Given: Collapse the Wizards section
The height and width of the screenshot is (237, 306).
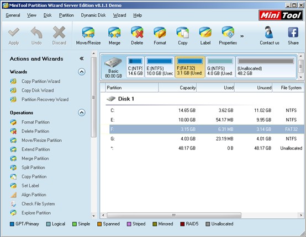Looking at the screenshot, I should [x=82, y=72].
